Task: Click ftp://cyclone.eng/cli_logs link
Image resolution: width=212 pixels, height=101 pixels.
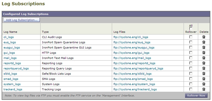Action: click(x=131, y=37)
